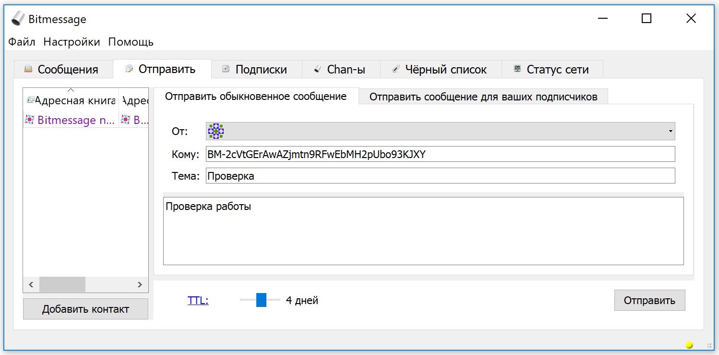
Task: Click the Добавить контакт button
Action: tap(85, 309)
